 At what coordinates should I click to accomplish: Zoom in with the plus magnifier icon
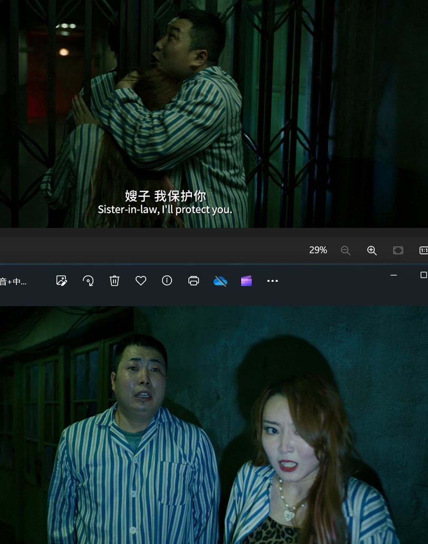tap(372, 251)
